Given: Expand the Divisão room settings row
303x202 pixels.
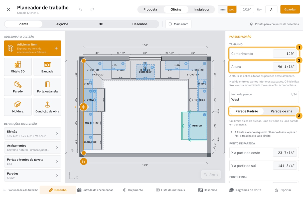Looking at the screenshot, I should 33,133.
